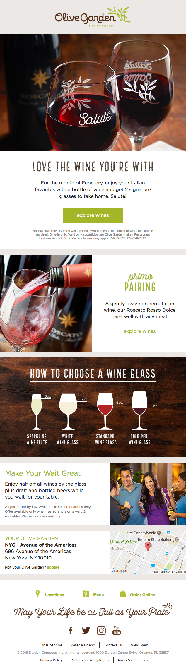Click the Olive Garden logo header
The image size is (186, 666).
click(x=93, y=17)
